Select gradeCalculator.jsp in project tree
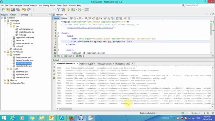 coord(27,32)
